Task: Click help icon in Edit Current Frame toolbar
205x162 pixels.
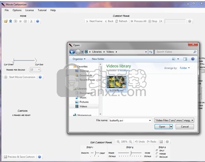Action: (167, 142)
